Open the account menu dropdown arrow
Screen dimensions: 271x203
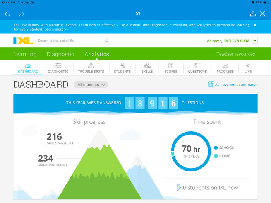pos(255,41)
